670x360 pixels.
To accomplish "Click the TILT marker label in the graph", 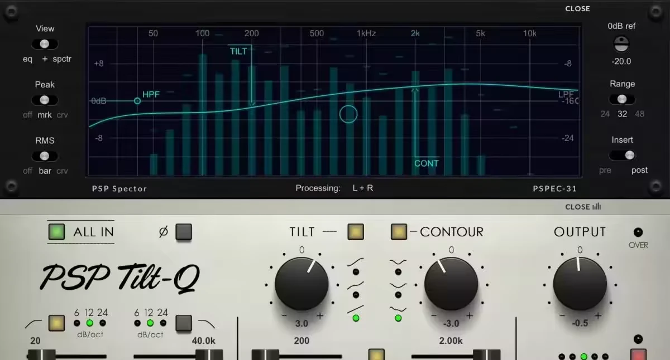I will pos(238,51).
